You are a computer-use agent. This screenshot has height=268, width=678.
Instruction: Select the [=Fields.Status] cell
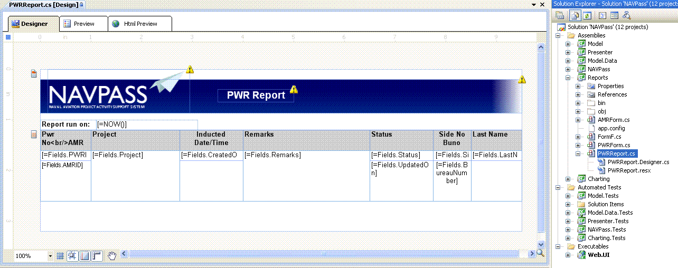pyautogui.click(x=401, y=156)
